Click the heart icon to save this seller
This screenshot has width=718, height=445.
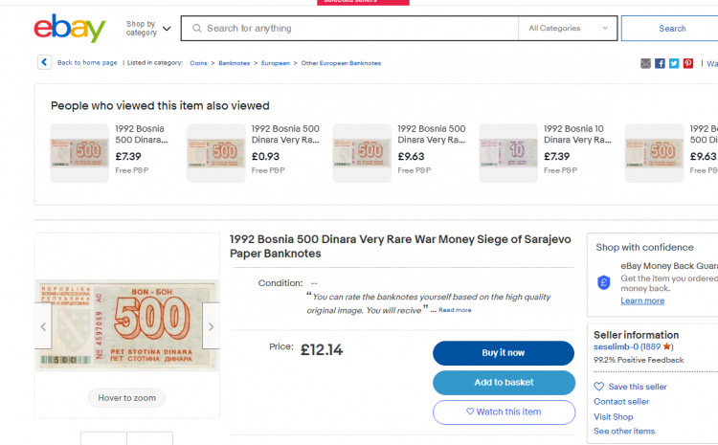click(x=599, y=387)
